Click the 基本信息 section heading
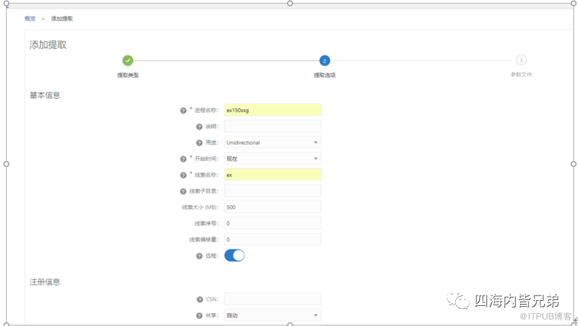The height and width of the screenshot is (326, 578). (x=45, y=95)
